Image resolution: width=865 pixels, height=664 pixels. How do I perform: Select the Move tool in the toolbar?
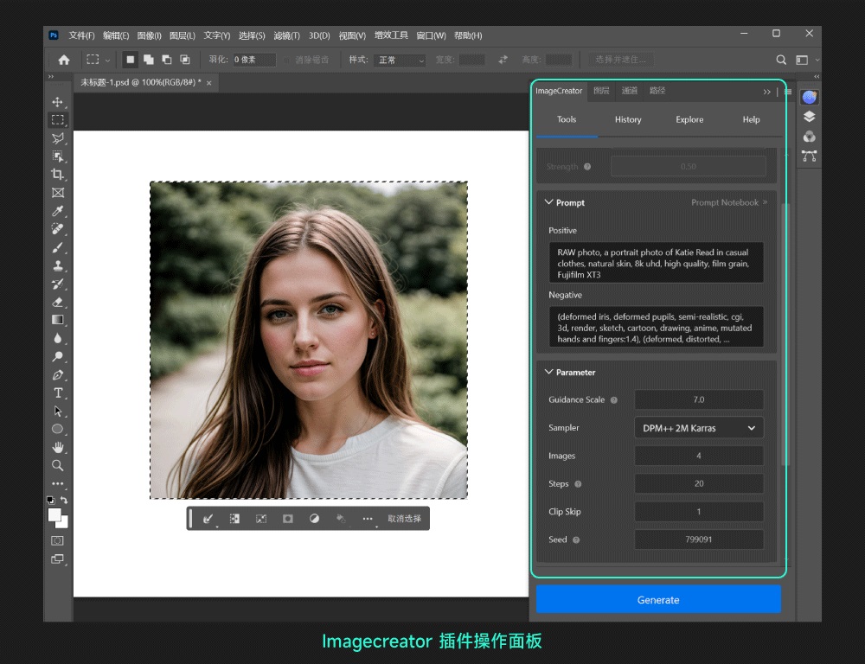point(57,100)
